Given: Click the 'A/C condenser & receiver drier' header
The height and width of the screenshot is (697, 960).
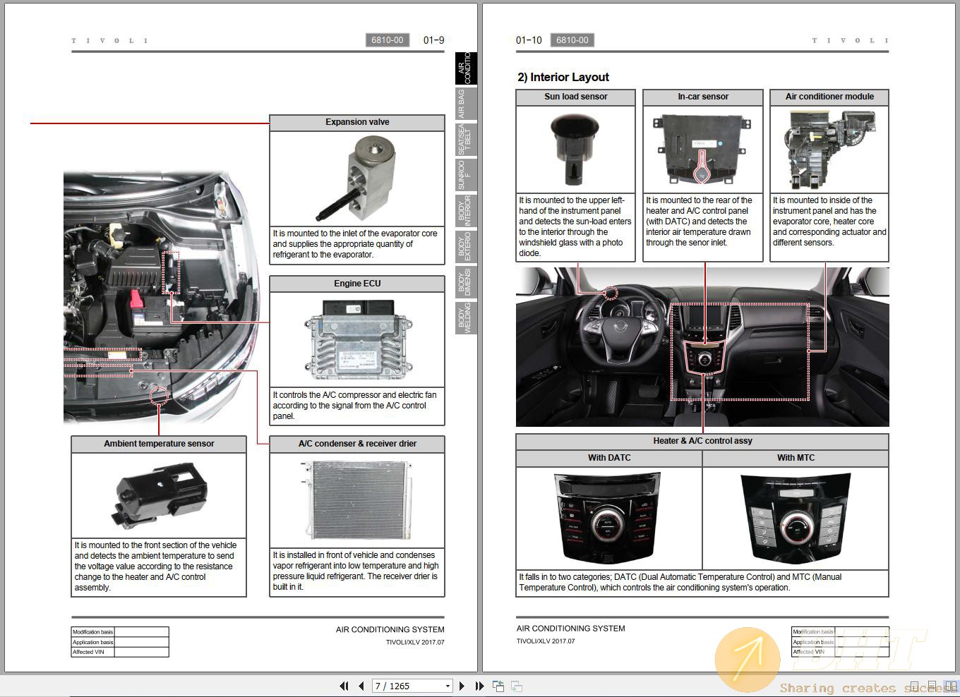Looking at the screenshot, I should 357,444.
